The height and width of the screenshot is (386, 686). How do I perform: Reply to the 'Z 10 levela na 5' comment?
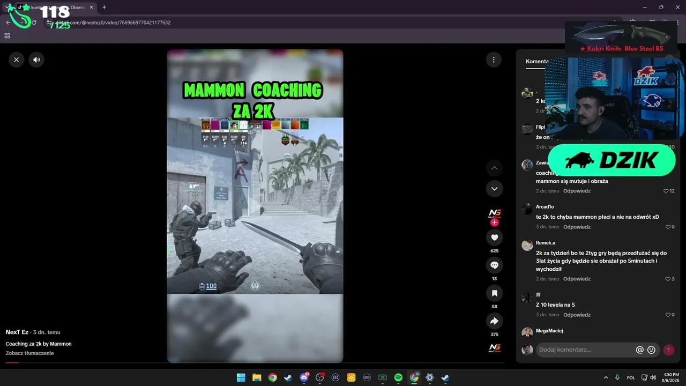coord(577,315)
